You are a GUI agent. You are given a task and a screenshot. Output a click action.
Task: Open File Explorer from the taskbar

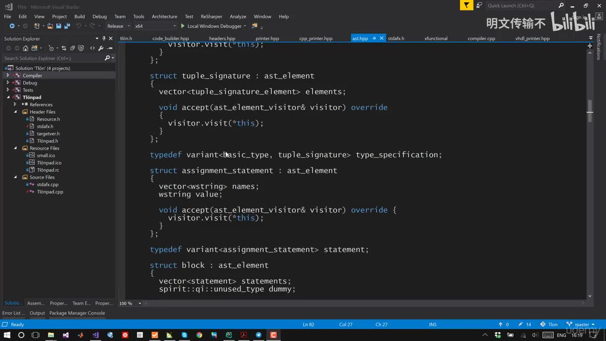click(x=51, y=335)
